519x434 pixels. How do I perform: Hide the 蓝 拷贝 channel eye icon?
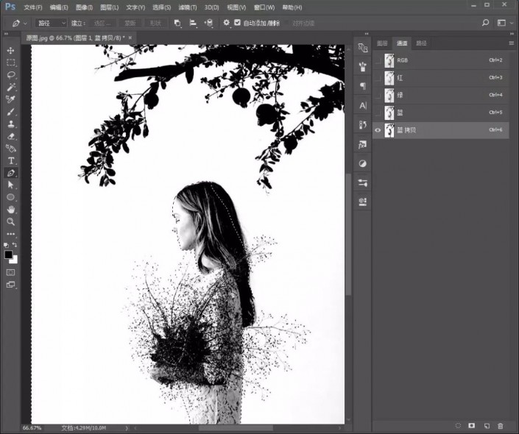point(378,130)
